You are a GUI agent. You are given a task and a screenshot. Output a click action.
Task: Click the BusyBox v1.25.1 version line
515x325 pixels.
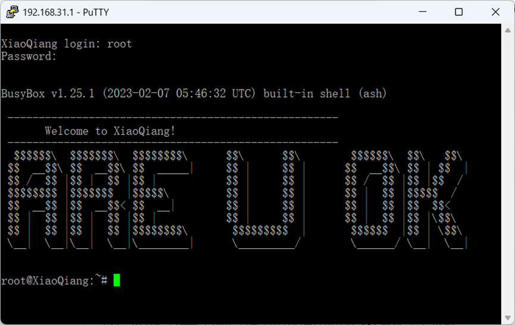193,93
